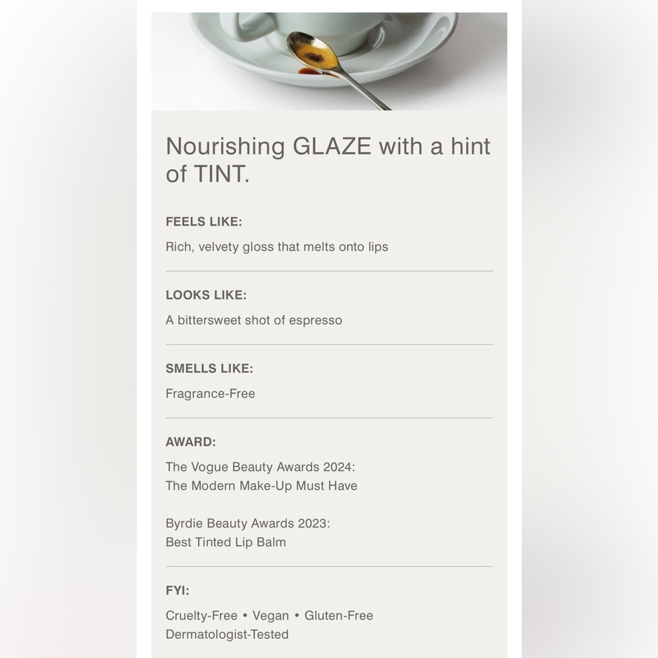Click the AWARD label
This screenshot has height=658, width=658.
191,442
